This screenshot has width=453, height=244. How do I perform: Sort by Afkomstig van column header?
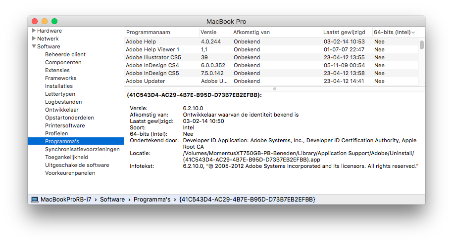(x=277, y=32)
